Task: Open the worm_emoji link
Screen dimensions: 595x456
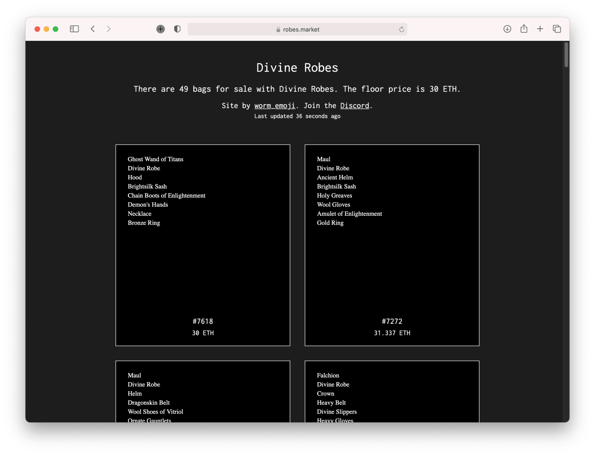Action: pyautogui.click(x=275, y=106)
